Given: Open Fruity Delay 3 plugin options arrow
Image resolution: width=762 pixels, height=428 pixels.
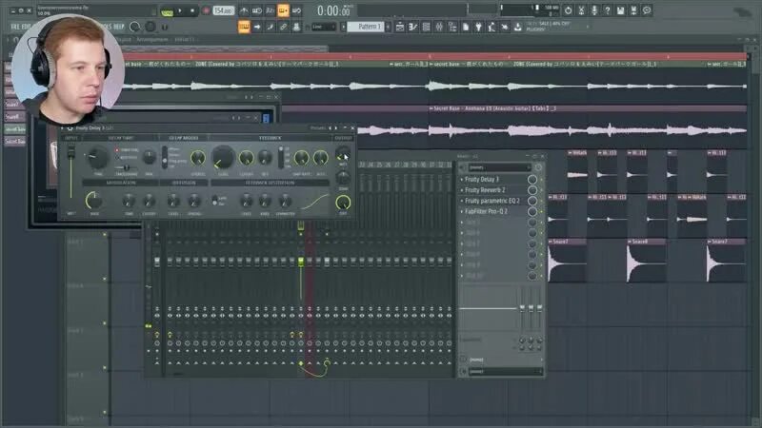Looking at the screenshot, I should click(x=62, y=128).
